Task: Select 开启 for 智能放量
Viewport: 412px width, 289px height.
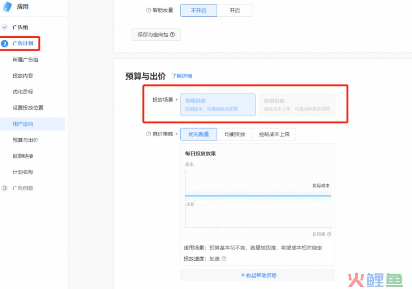Action: [235, 11]
